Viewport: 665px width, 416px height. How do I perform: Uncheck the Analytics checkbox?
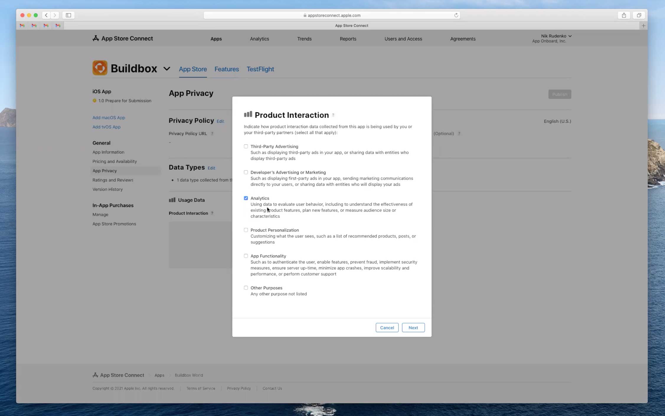[x=246, y=198]
